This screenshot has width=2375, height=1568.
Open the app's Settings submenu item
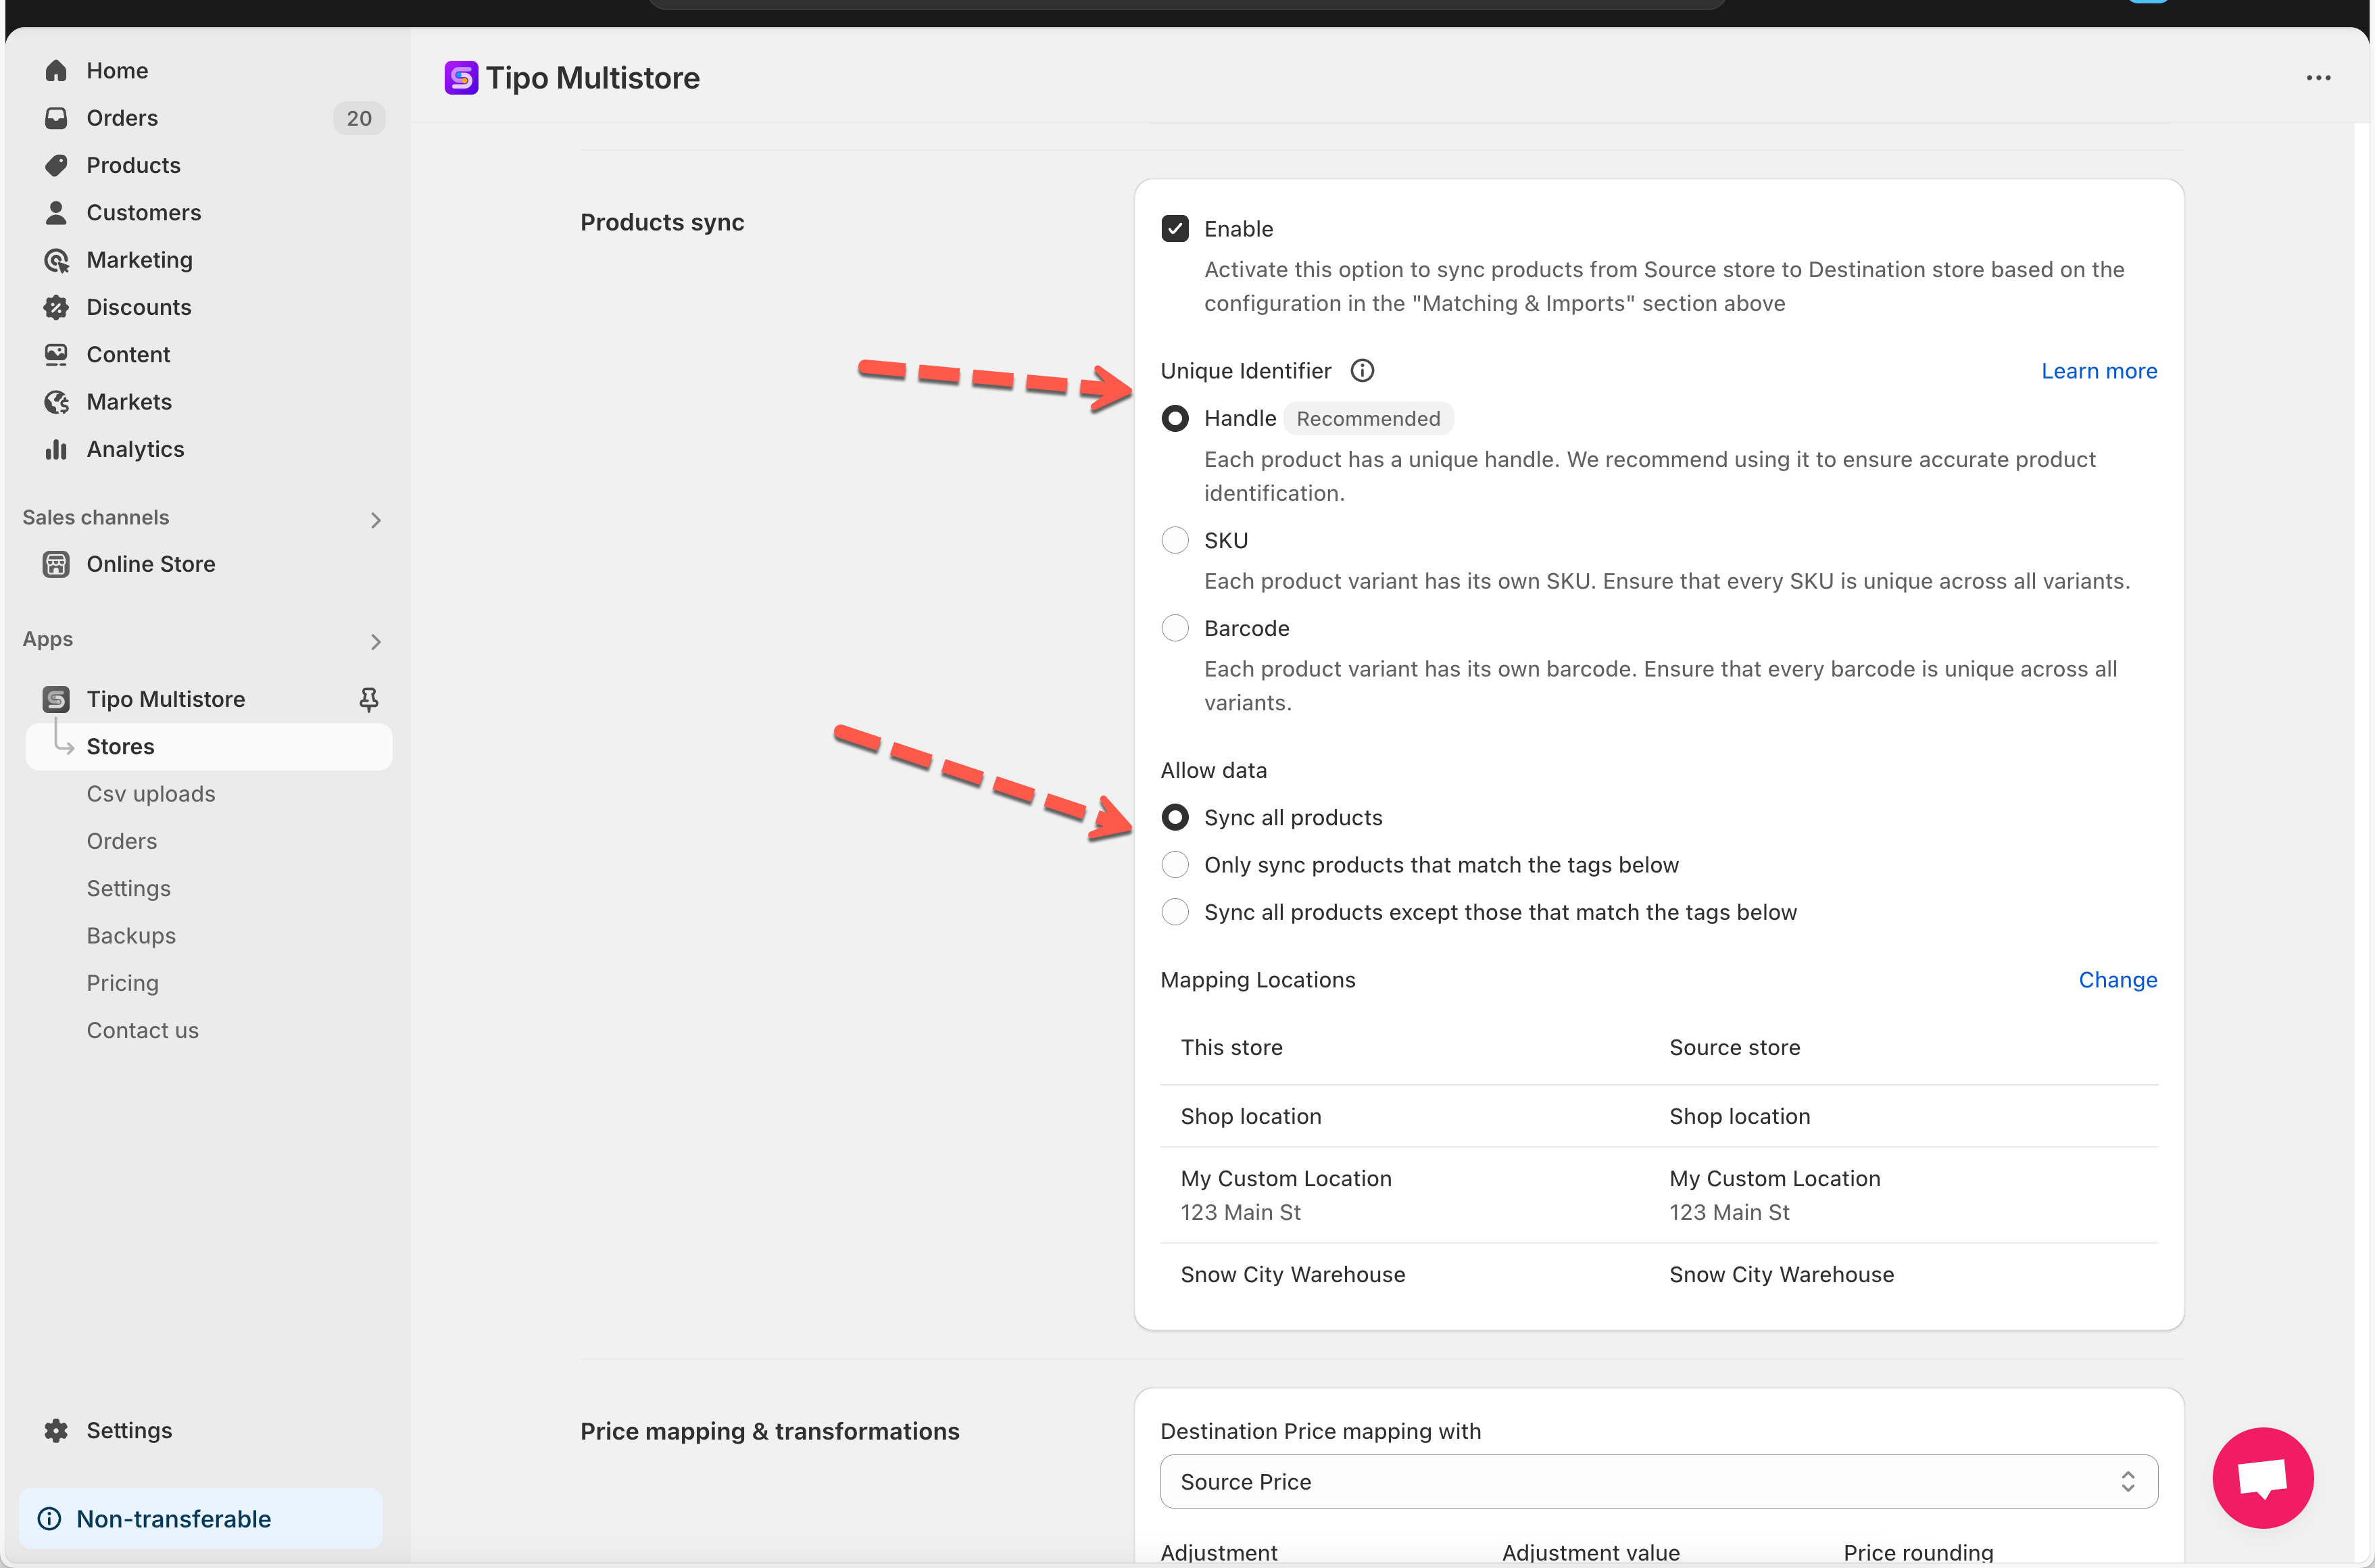[129, 888]
